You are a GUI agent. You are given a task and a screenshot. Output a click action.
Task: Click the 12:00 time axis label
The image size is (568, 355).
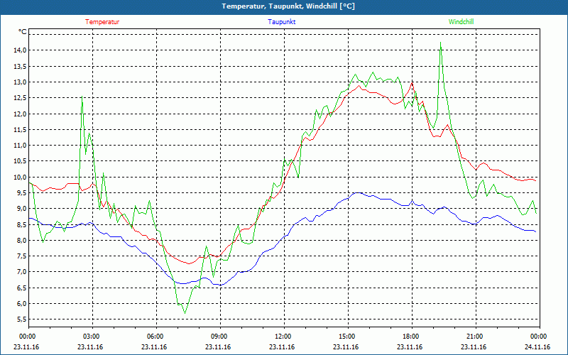tap(283, 337)
